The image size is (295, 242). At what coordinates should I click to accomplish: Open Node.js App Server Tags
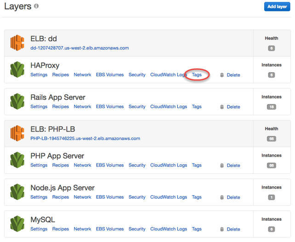[197, 197]
